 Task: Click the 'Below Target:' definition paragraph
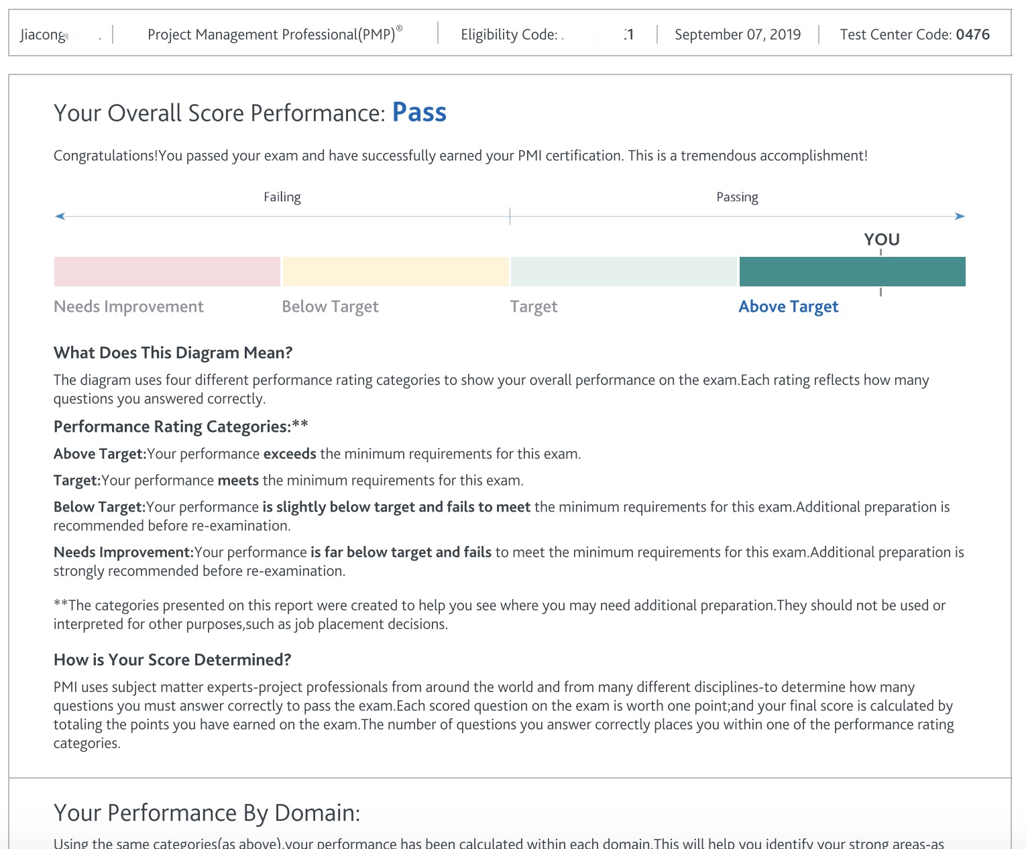pos(502,516)
